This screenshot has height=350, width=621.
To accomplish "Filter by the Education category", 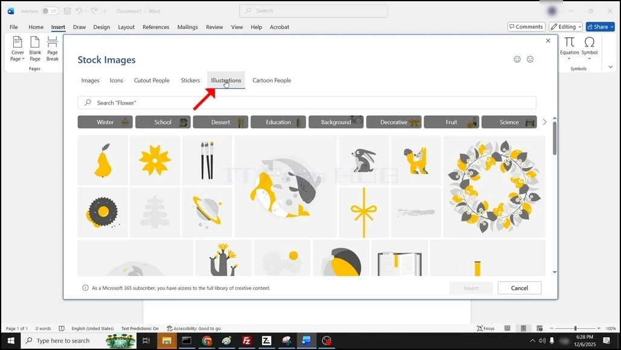I will pyautogui.click(x=278, y=122).
